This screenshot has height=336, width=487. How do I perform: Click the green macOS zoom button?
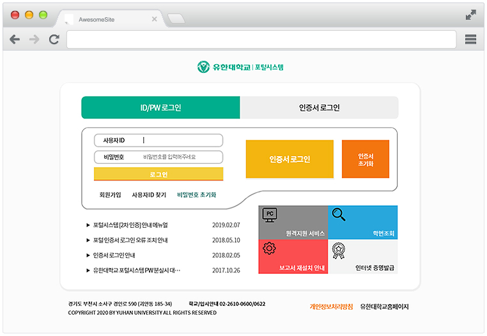43,15
